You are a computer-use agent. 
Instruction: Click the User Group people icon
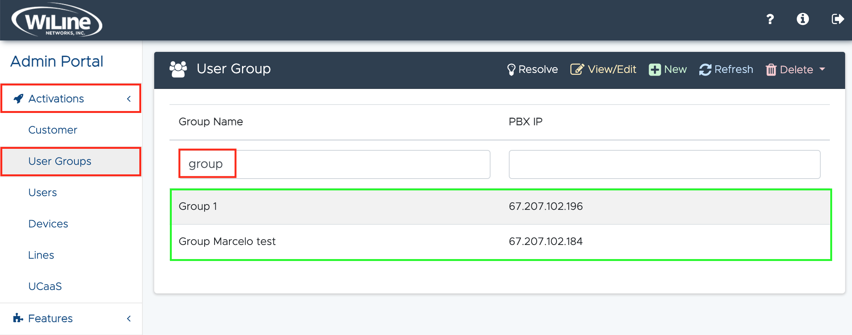point(178,69)
